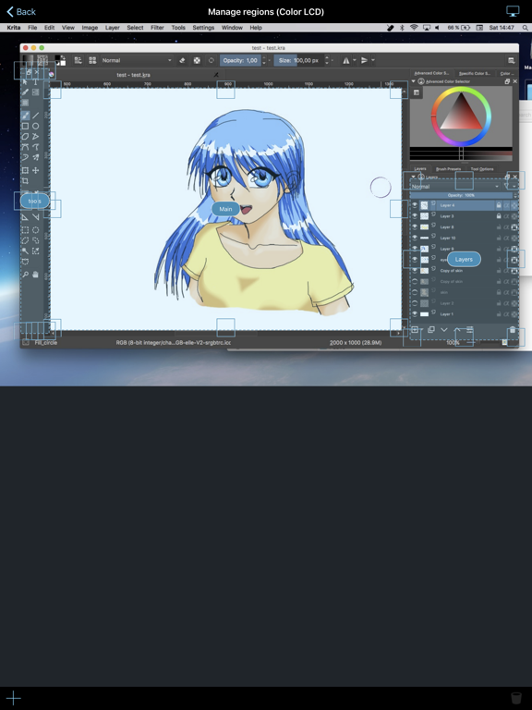The height and width of the screenshot is (710, 532).
Task: Select the Main region label
Action: [x=225, y=209]
